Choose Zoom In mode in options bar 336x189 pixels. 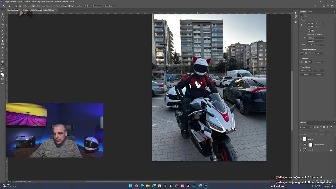[16, 6]
